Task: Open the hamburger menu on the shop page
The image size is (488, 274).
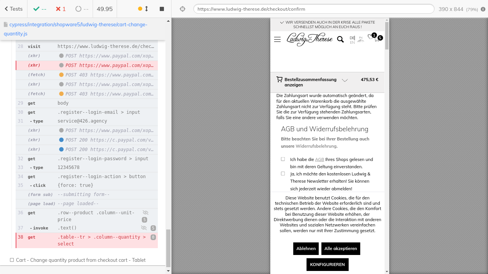Action: tap(277, 39)
